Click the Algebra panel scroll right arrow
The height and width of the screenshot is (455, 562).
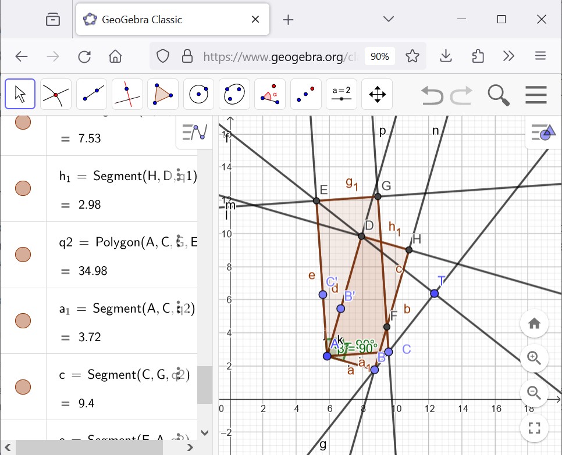click(190, 447)
